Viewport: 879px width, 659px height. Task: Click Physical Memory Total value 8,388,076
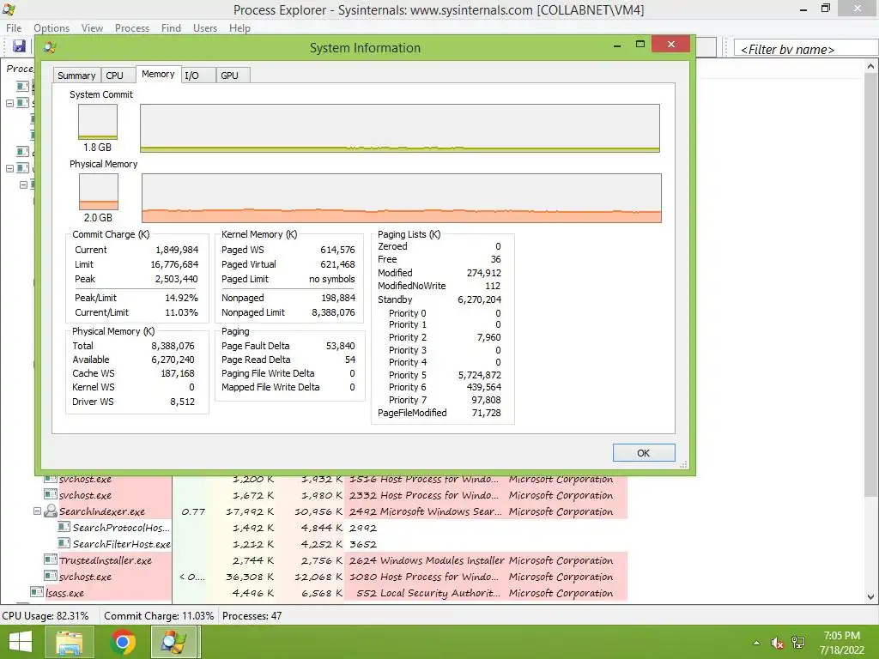[173, 346]
